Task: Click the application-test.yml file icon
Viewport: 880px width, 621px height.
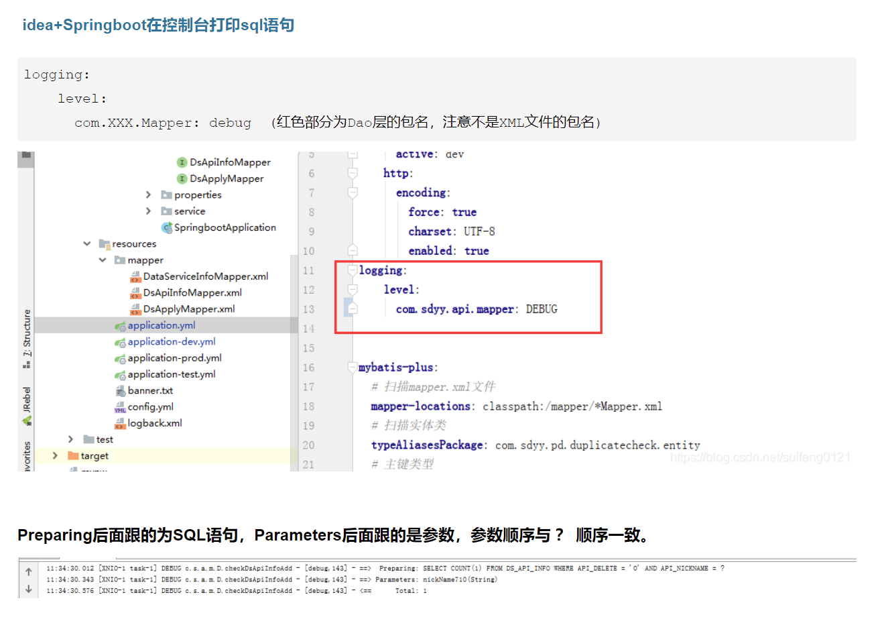Action: point(120,375)
